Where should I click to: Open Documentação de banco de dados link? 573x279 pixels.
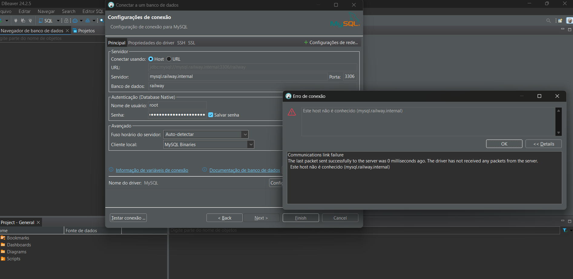[245, 170]
